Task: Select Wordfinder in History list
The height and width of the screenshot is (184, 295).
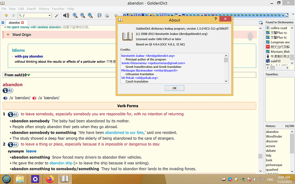Action: [x=274, y=137]
